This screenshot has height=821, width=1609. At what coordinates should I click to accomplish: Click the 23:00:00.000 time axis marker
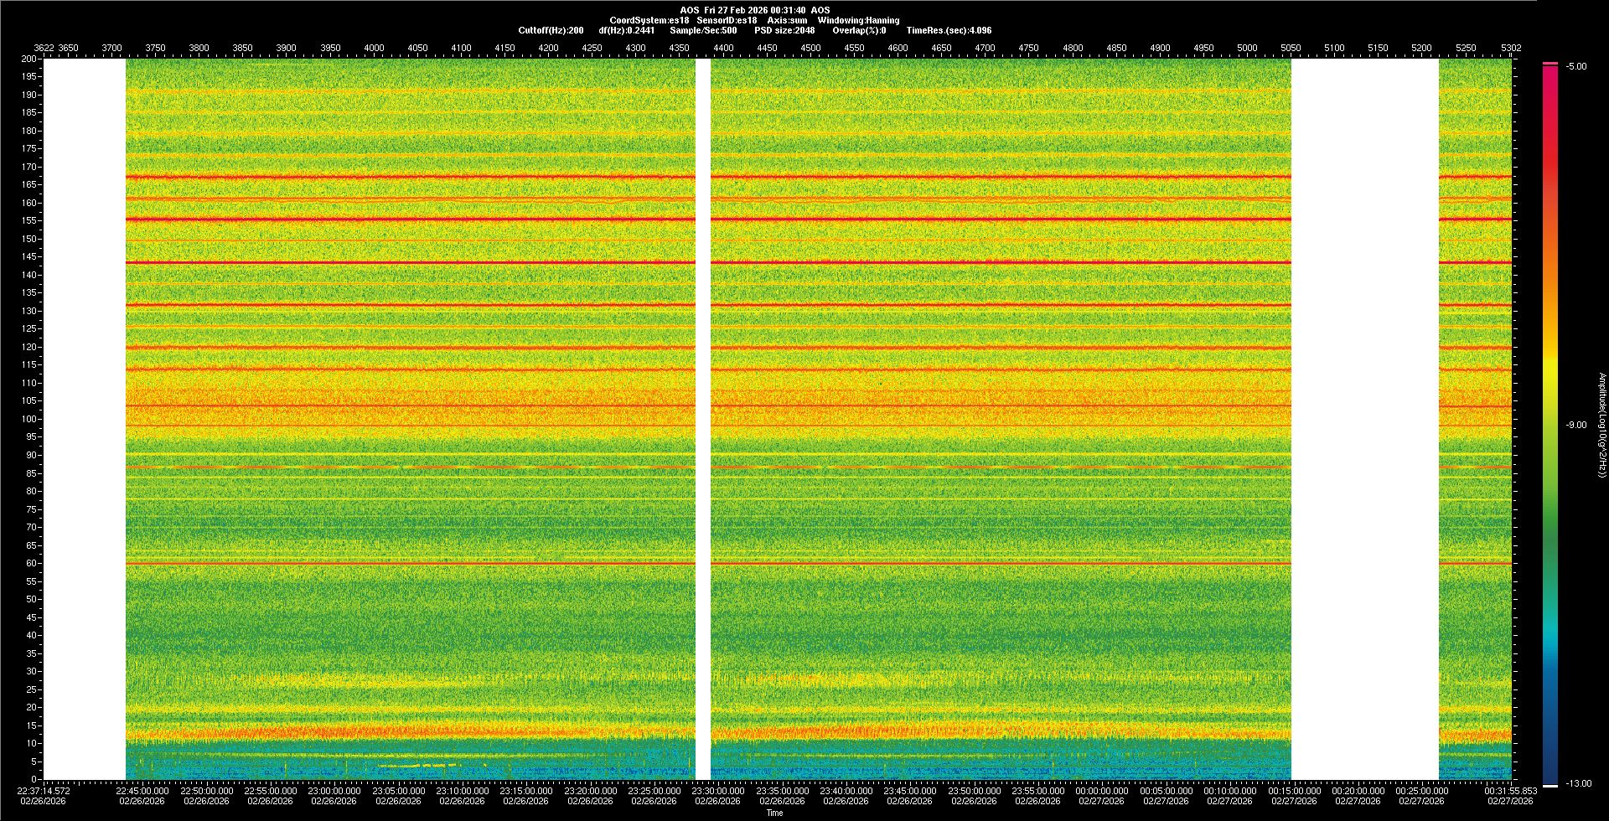[334, 791]
